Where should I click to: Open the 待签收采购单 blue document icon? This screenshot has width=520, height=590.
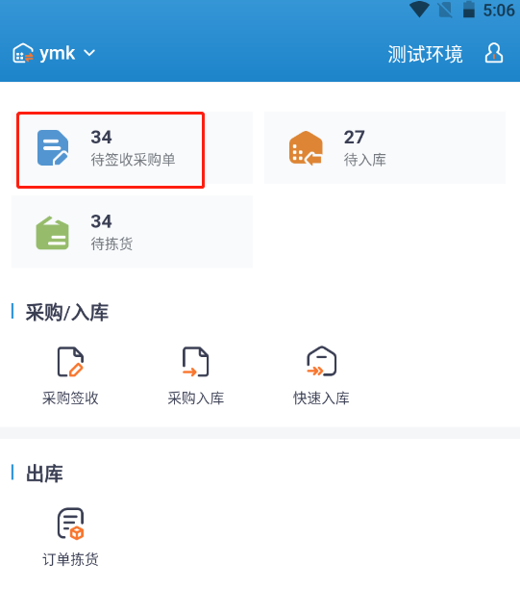tap(53, 147)
